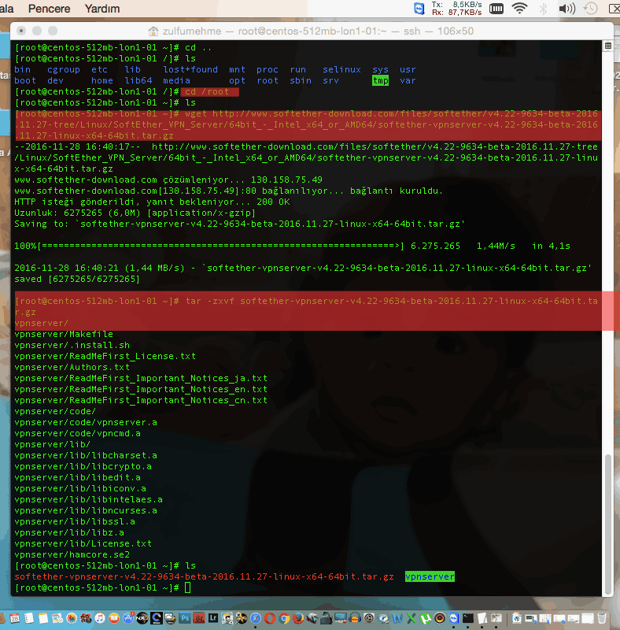The image size is (620, 630).
Task: Click the Bluetooth menu bar icon
Action: click(543, 9)
